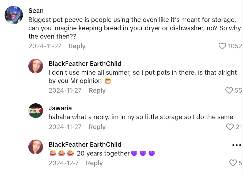Open BlackFeather's avatar beside the pots comment

tap(36, 66)
